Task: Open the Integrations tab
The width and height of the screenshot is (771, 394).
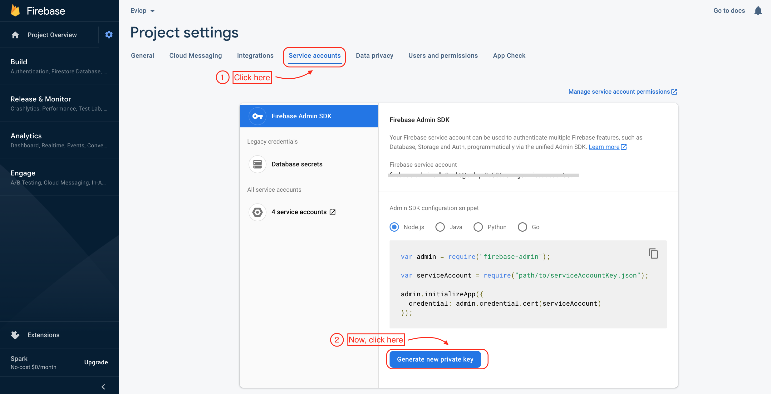Action: pos(255,56)
